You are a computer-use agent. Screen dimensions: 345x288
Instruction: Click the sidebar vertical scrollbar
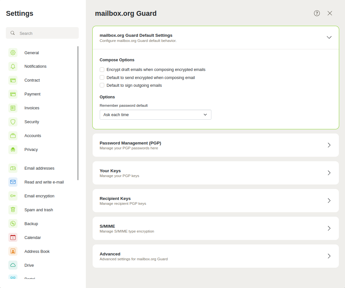pos(78,113)
